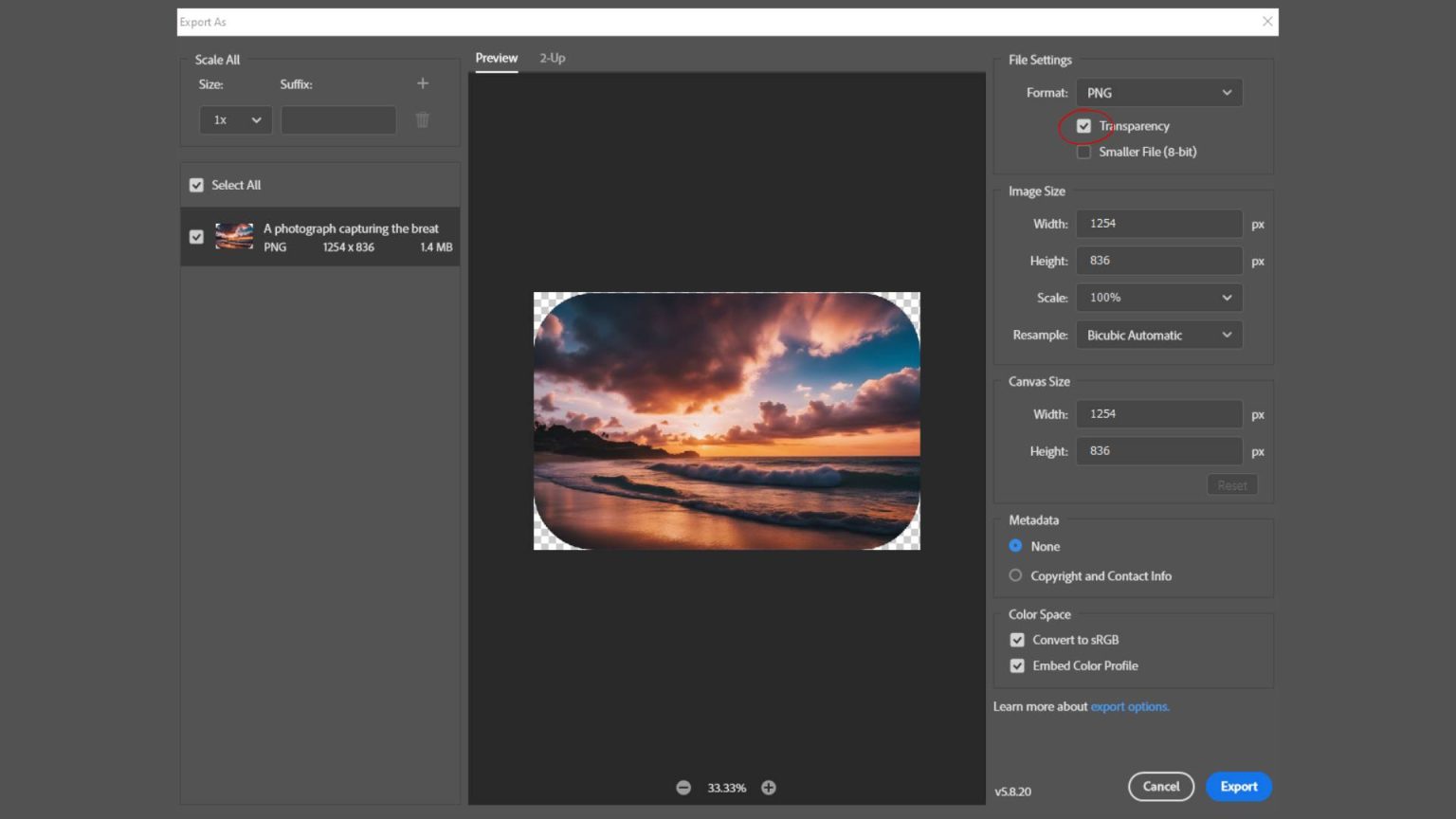Open the Format dropdown
The image size is (1456, 819).
pos(1158,92)
